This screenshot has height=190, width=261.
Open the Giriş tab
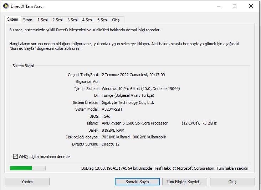pyautogui.click(x=116, y=20)
